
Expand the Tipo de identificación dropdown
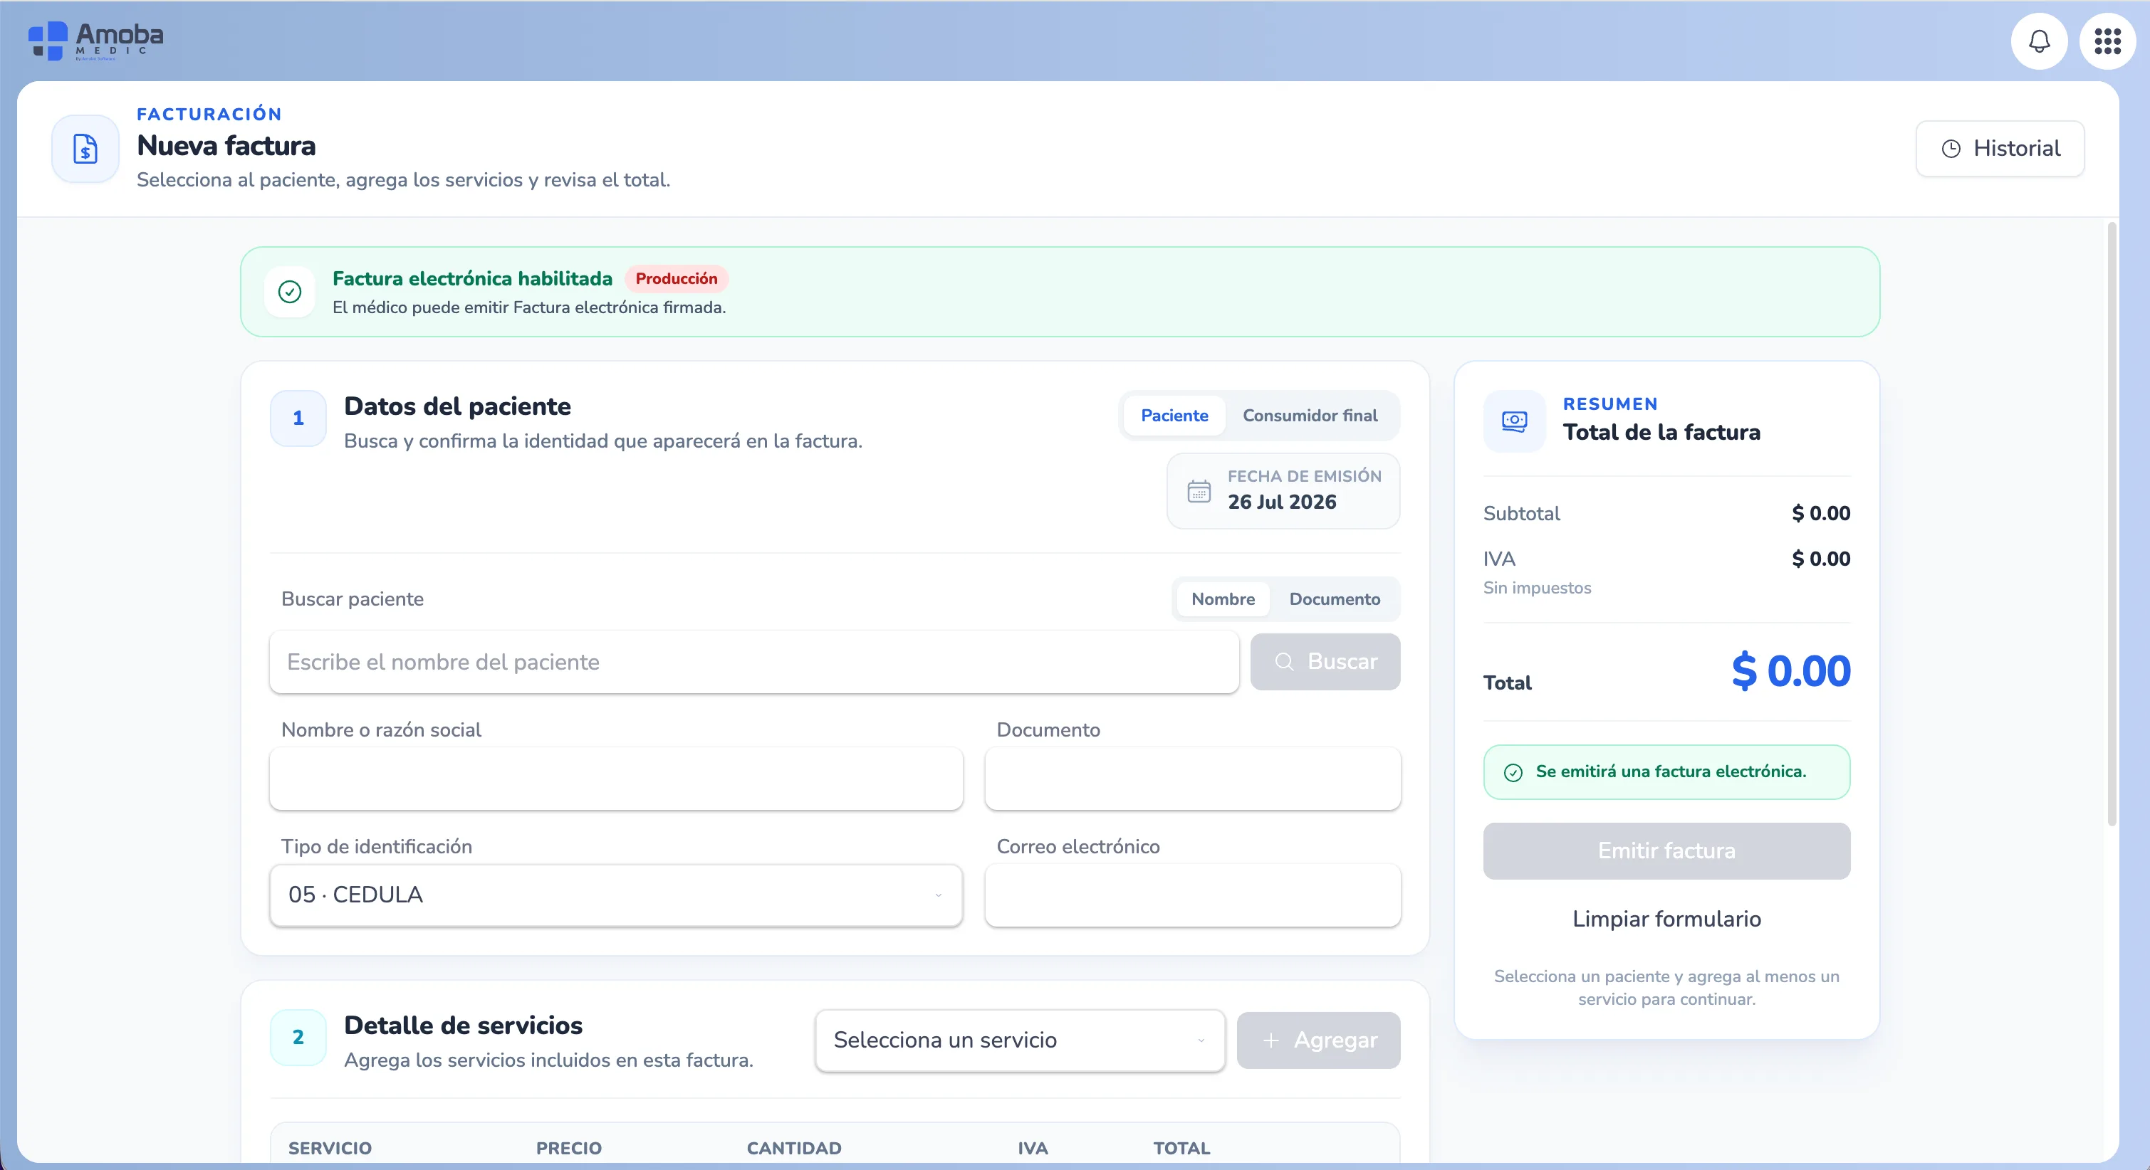[616, 895]
